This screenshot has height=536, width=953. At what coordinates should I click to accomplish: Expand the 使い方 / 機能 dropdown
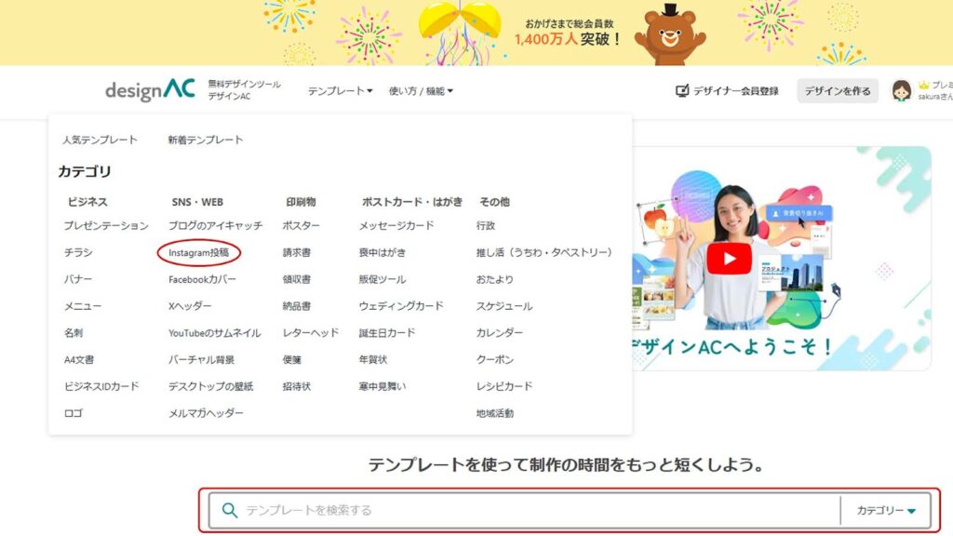coord(421,91)
